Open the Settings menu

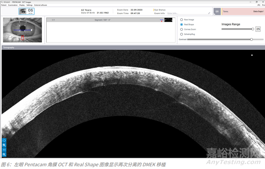click(30, 5)
